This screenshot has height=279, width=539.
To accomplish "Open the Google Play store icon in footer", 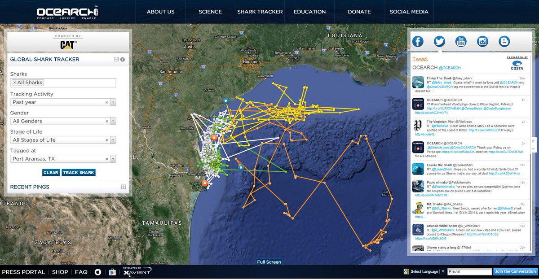I will (112, 272).
